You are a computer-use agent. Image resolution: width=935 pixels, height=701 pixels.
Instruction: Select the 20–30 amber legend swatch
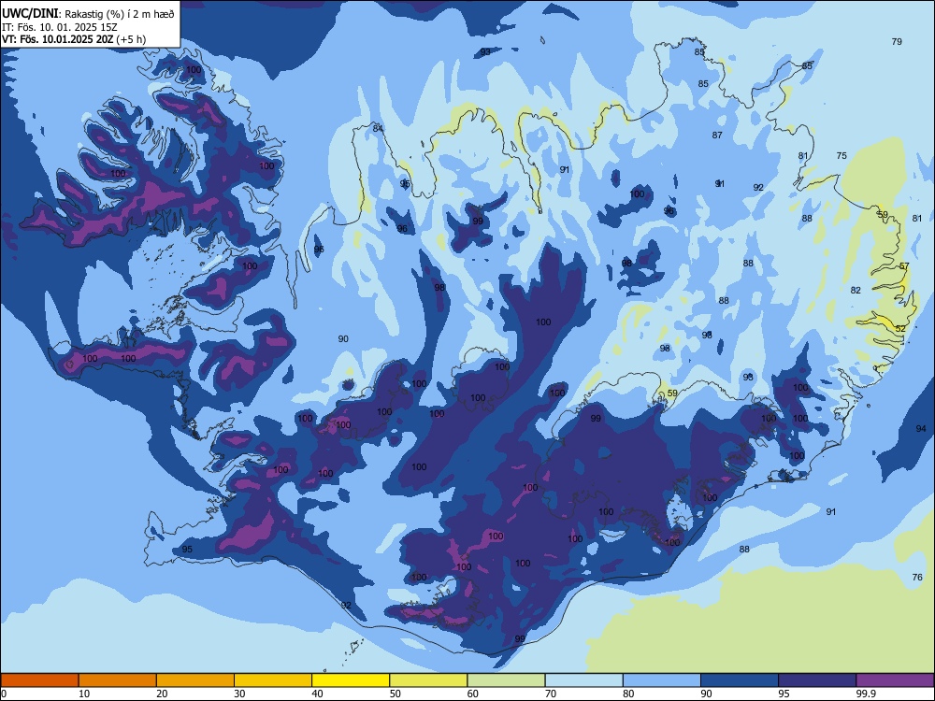(195, 680)
